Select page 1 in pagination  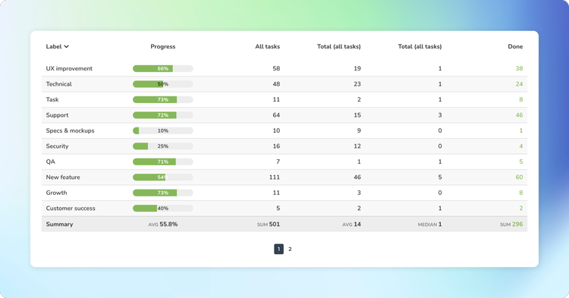point(278,249)
